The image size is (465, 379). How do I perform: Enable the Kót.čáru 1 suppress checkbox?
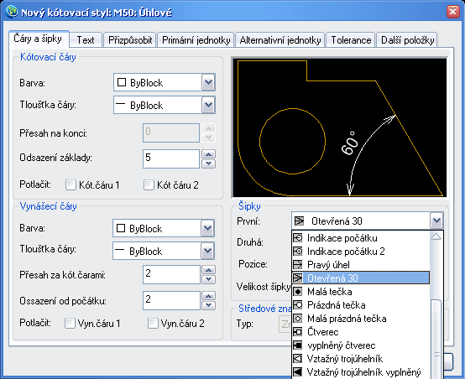point(71,185)
